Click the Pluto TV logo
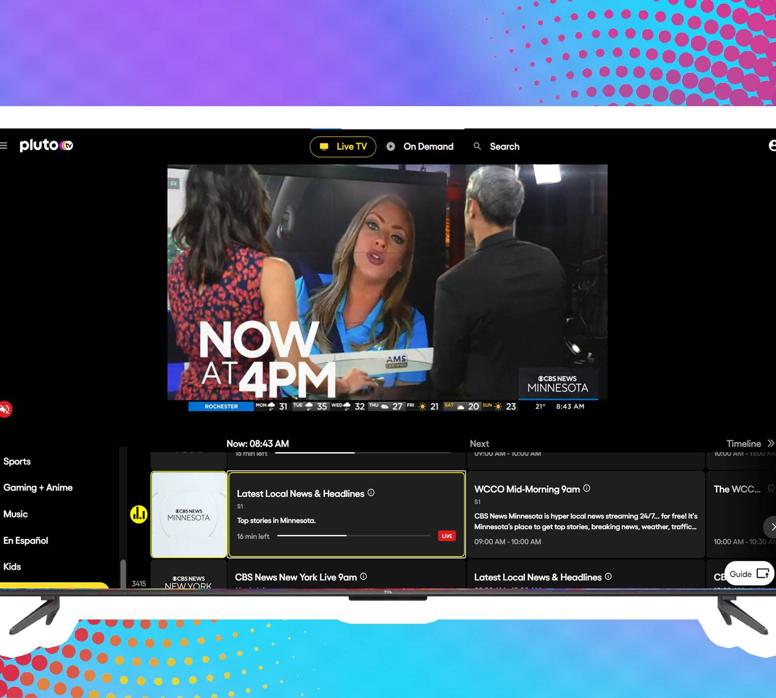Screen dimensions: 776x698 click(x=46, y=145)
